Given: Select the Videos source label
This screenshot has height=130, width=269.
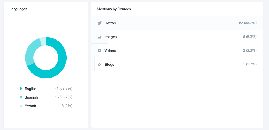Looking at the screenshot, I should pyautogui.click(x=110, y=51).
